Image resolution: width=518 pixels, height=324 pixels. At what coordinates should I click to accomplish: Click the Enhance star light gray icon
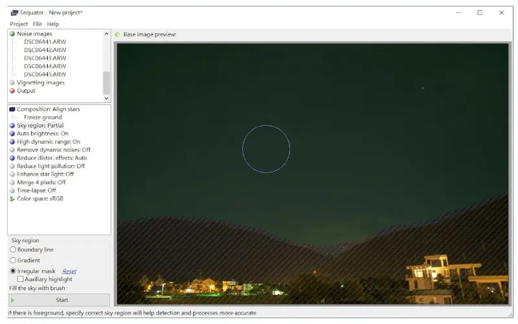(12, 174)
